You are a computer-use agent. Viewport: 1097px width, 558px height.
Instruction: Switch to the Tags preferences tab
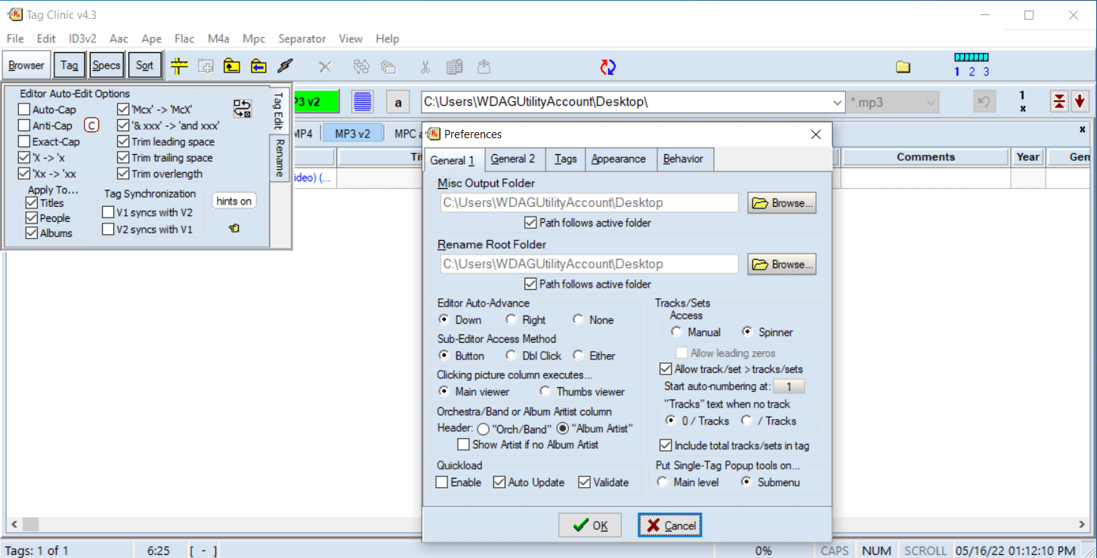566,159
